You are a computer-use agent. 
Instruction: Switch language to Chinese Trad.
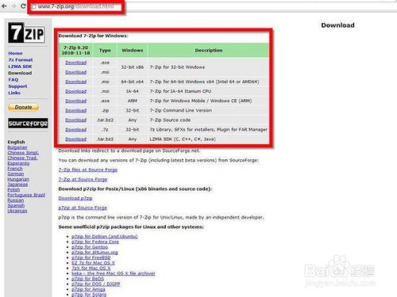[22, 158]
